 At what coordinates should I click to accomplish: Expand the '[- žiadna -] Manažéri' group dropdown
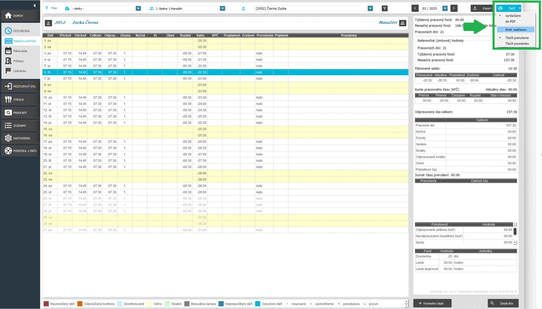point(222,8)
